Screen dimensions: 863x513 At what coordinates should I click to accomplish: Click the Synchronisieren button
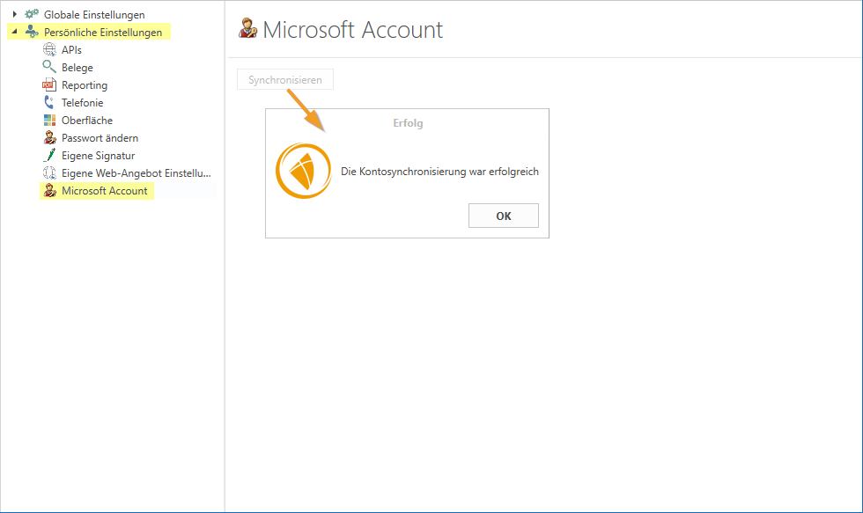pos(285,80)
